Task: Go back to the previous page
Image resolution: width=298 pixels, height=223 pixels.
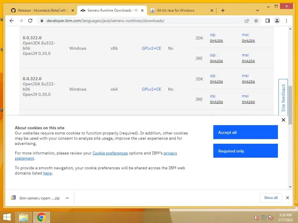Action: (12, 21)
